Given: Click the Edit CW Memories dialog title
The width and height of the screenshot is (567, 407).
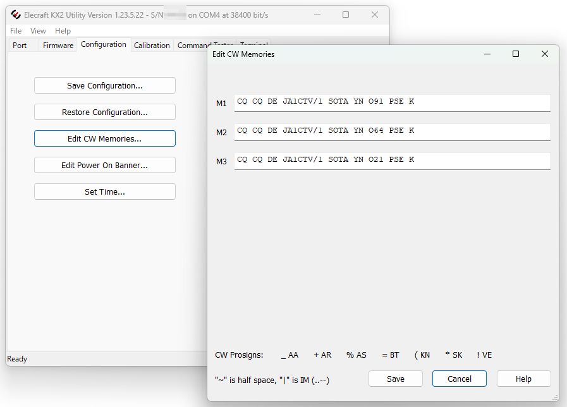Looking at the screenshot, I should [243, 54].
